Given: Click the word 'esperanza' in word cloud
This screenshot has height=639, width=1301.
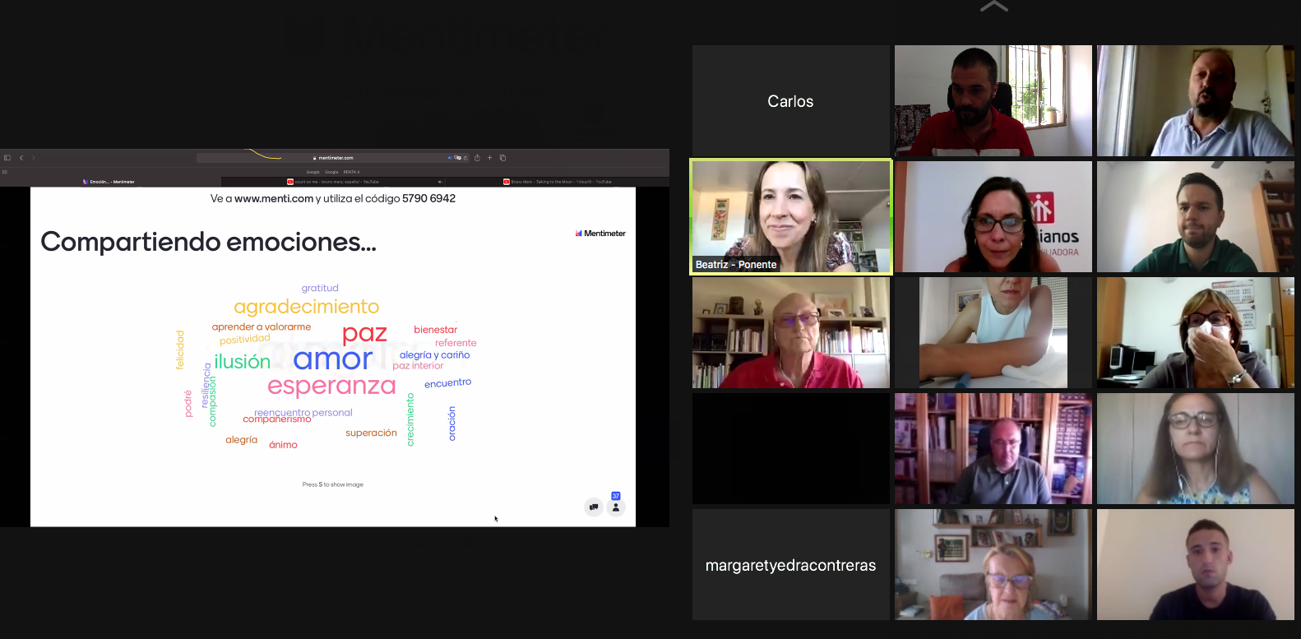Looking at the screenshot, I should [x=331, y=386].
